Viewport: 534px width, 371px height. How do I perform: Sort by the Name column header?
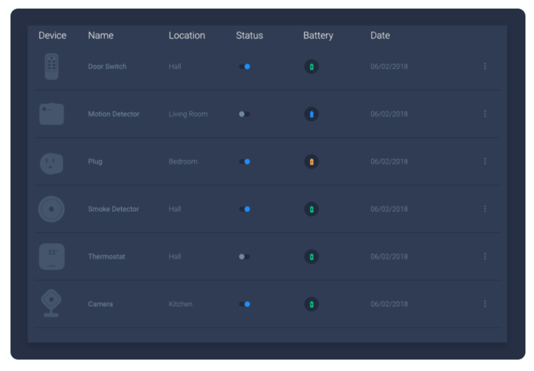[x=101, y=36]
